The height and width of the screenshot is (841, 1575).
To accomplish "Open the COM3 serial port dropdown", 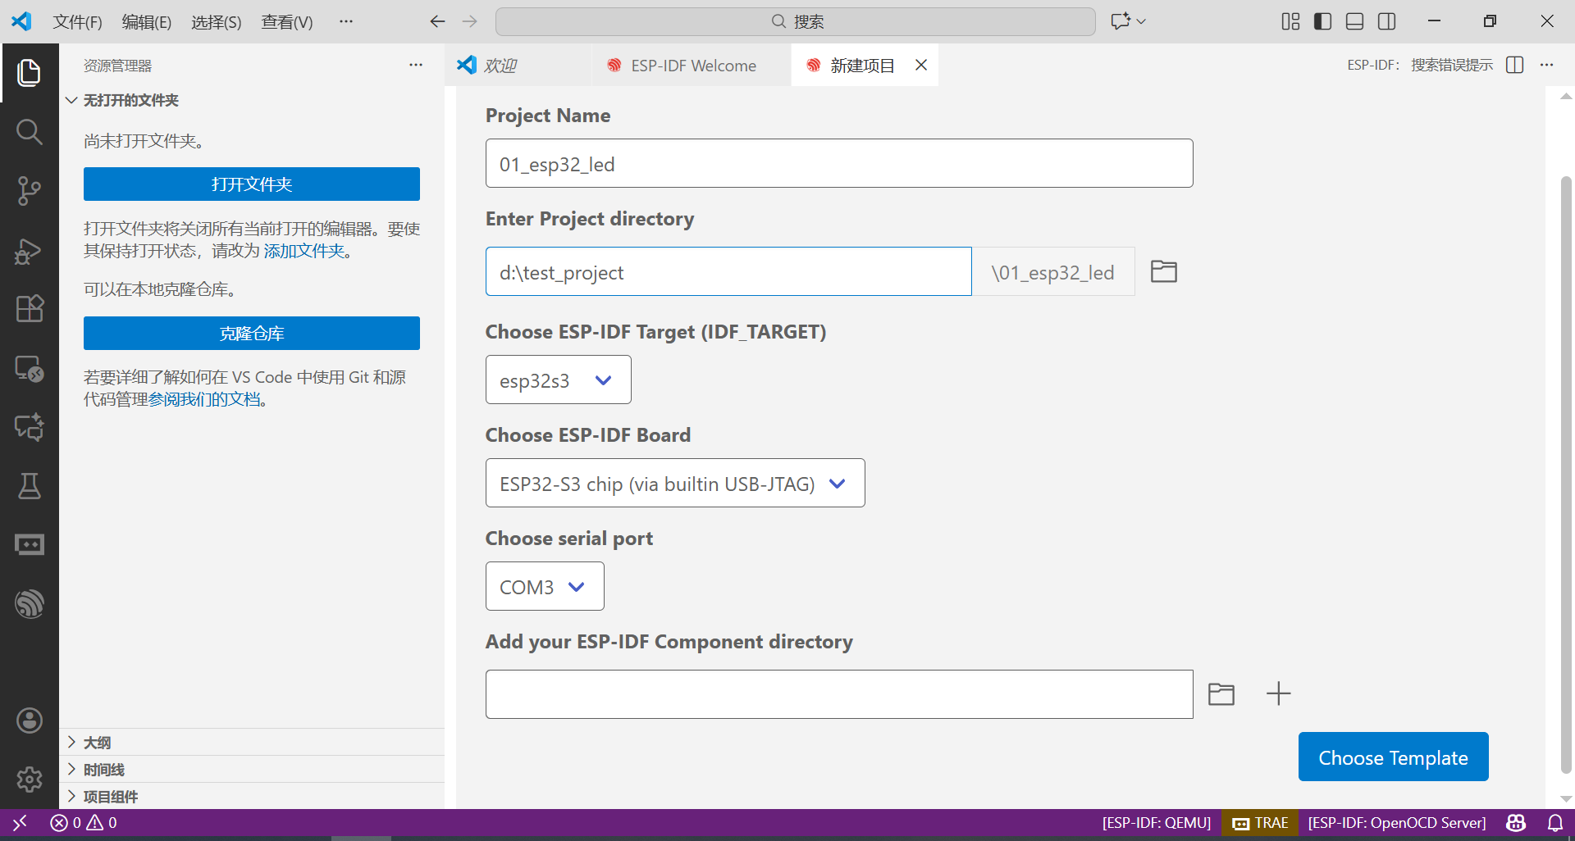I will (545, 586).
